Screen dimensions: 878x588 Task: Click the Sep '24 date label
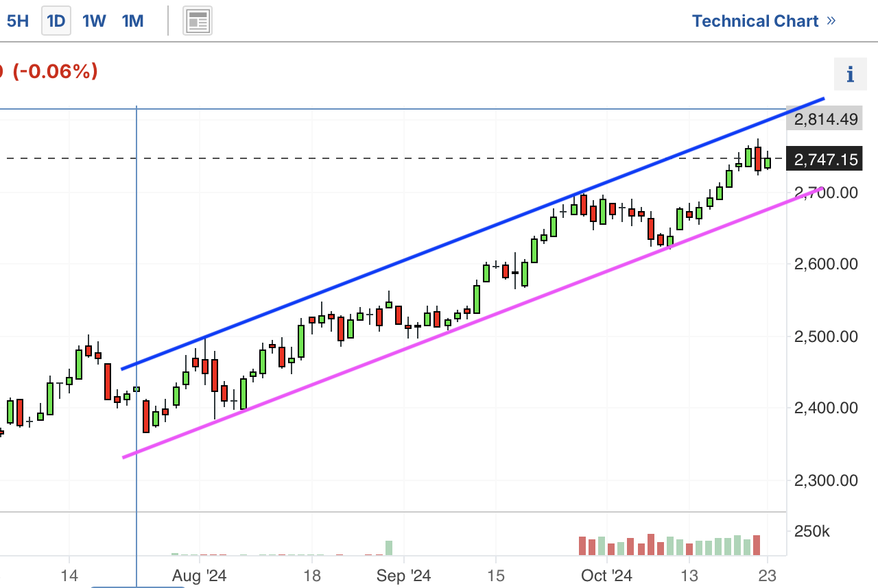(x=404, y=576)
